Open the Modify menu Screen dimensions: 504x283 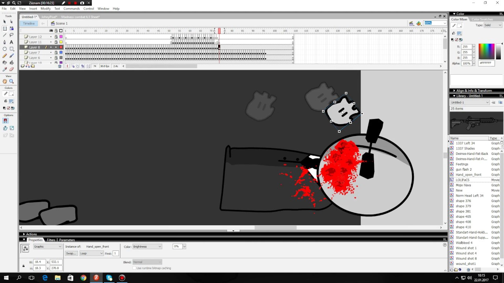(x=46, y=9)
